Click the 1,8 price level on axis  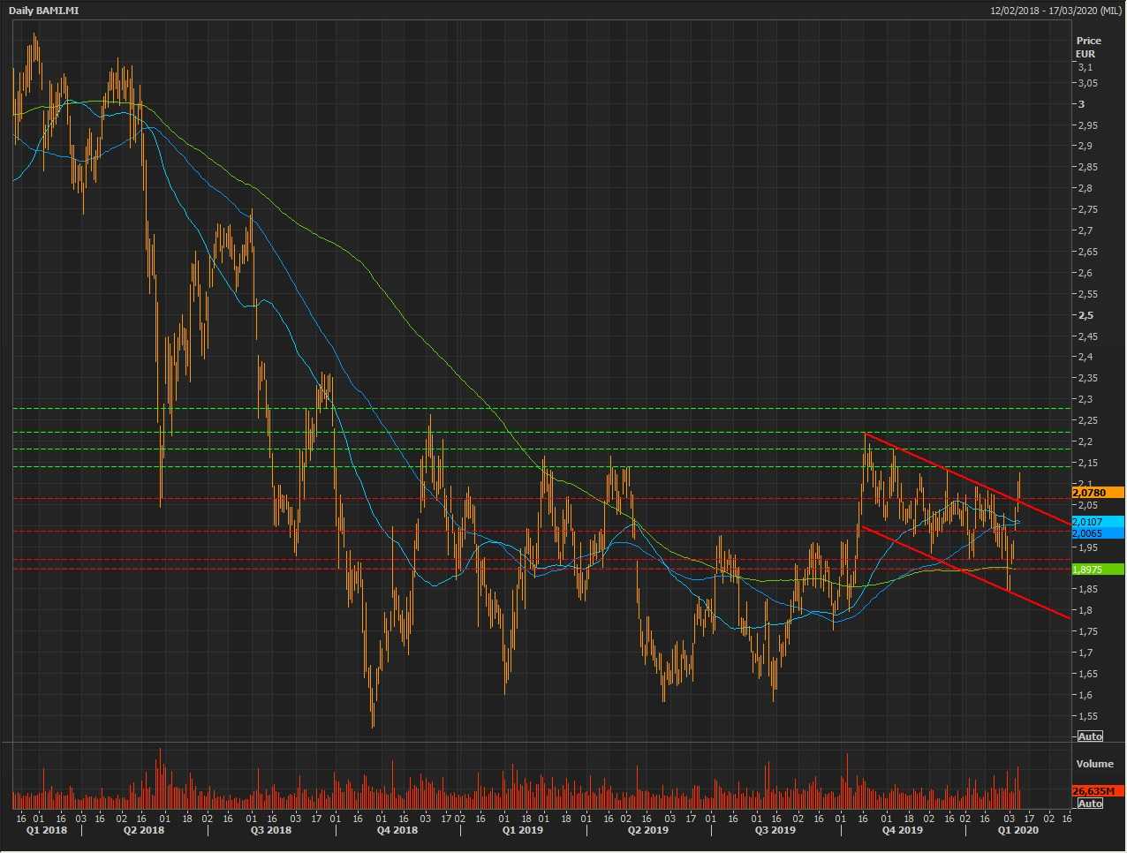[1085, 610]
